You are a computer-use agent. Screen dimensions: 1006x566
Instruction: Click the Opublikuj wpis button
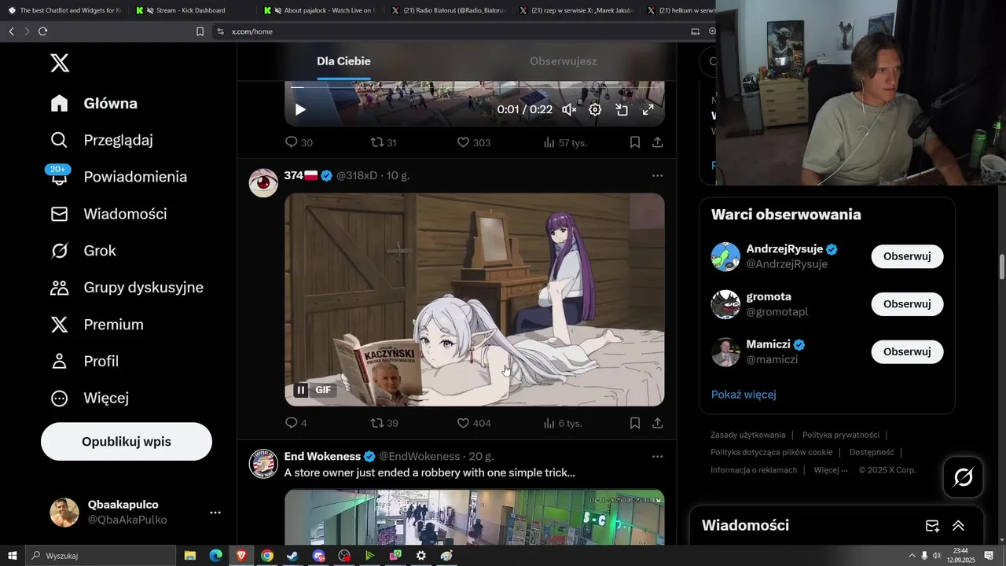coord(127,442)
